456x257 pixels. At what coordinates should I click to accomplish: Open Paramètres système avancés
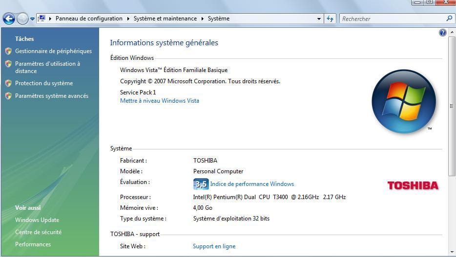[52, 96]
